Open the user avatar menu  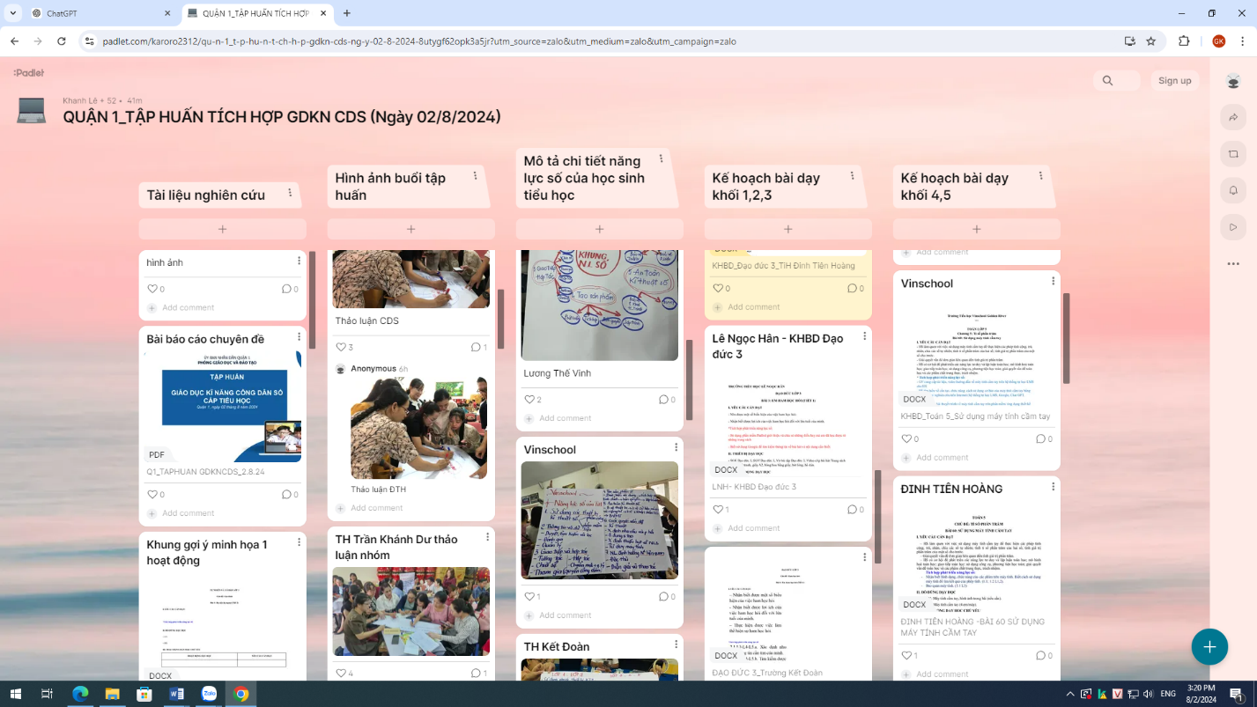point(1233,81)
